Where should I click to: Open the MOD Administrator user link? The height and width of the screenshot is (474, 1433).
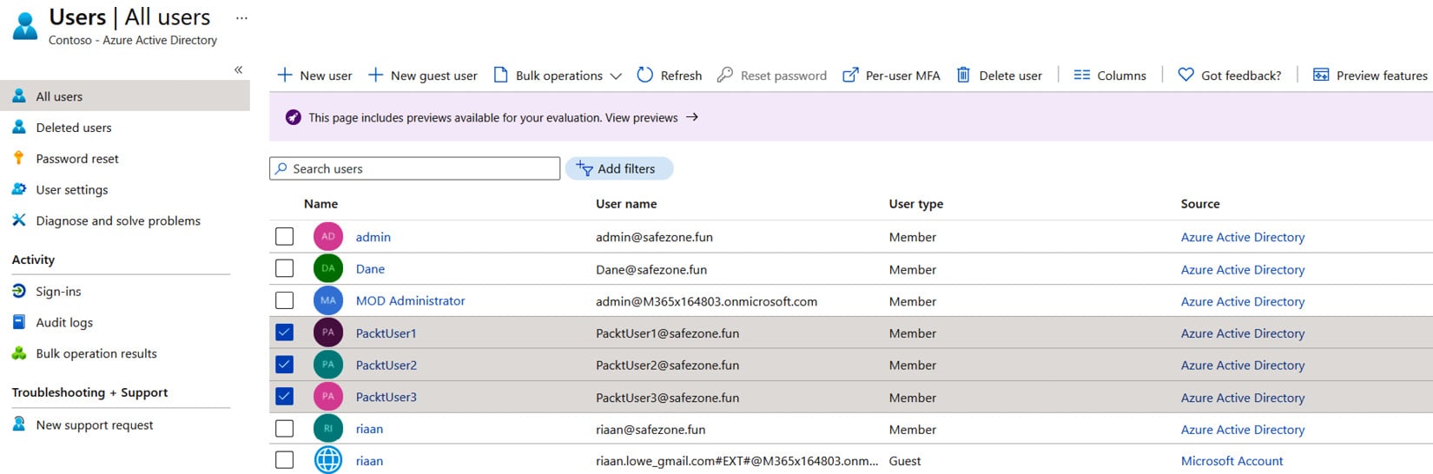point(411,301)
